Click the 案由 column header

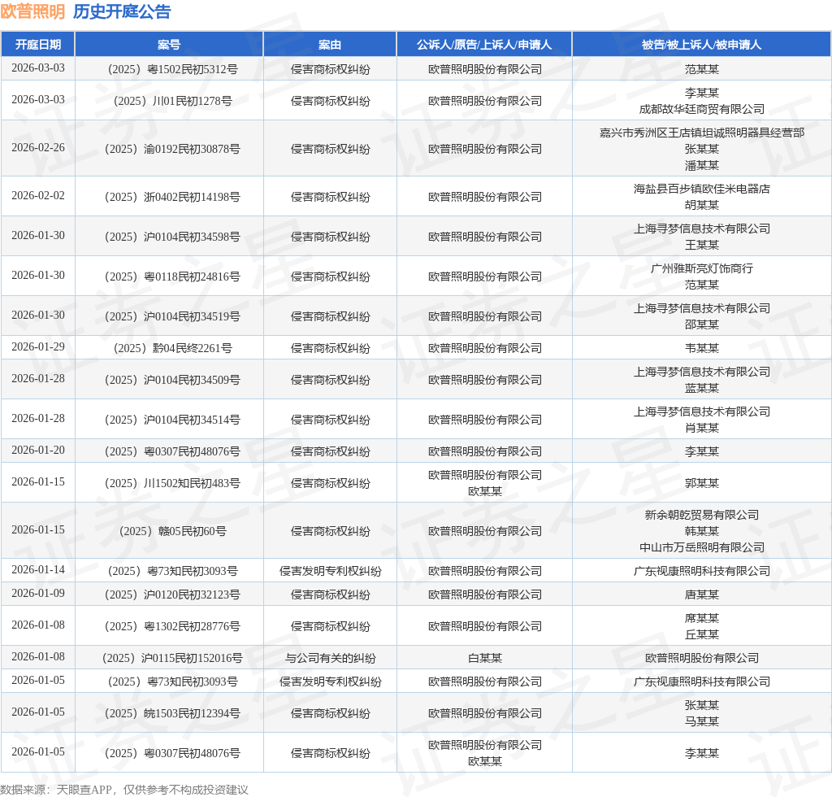[x=330, y=45]
